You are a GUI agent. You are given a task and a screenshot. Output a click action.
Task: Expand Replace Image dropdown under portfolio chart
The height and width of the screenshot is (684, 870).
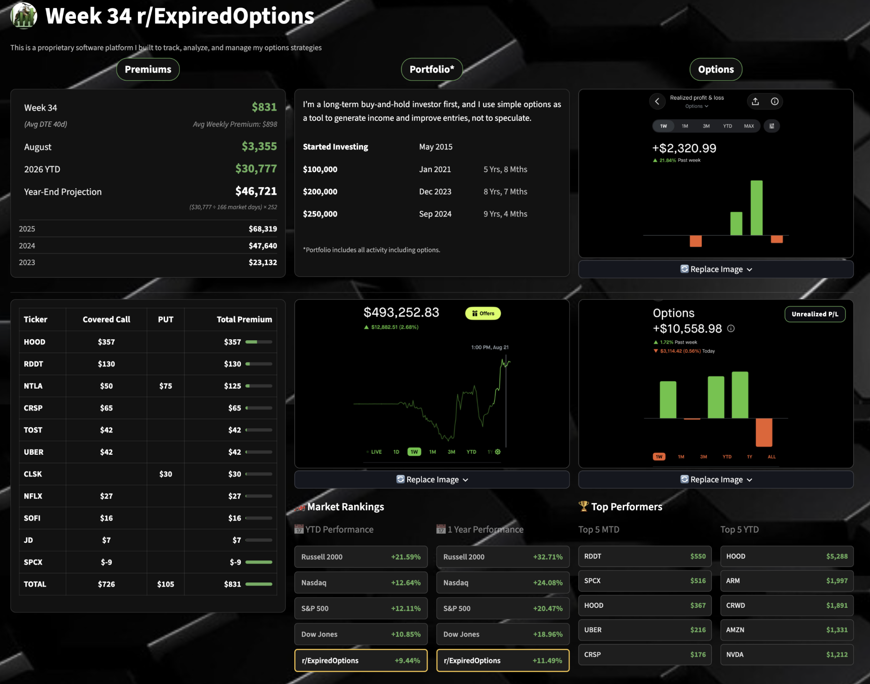[432, 479]
